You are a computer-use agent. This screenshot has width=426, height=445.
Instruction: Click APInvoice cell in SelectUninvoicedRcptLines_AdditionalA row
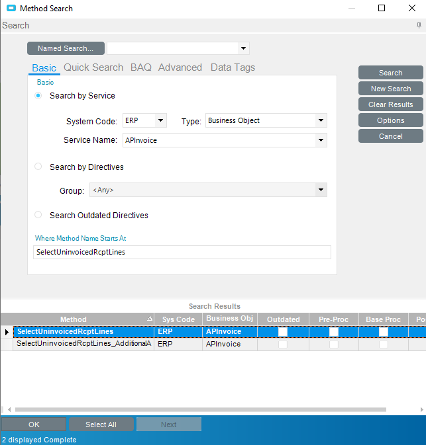(230, 344)
